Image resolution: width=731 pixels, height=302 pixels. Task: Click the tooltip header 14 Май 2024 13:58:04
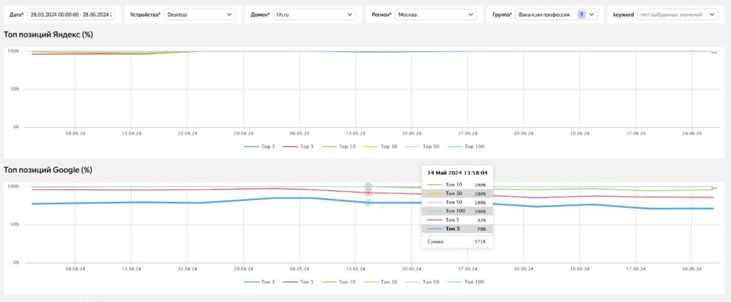(x=457, y=173)
